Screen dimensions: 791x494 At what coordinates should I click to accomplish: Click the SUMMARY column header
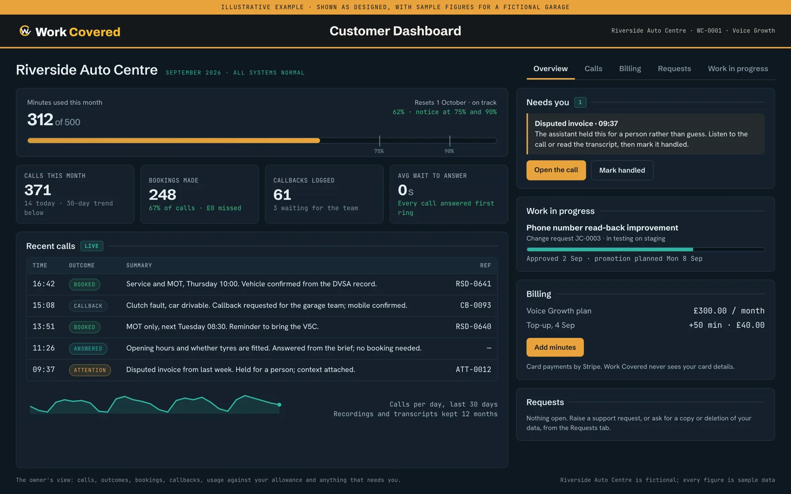coord(139,265)
